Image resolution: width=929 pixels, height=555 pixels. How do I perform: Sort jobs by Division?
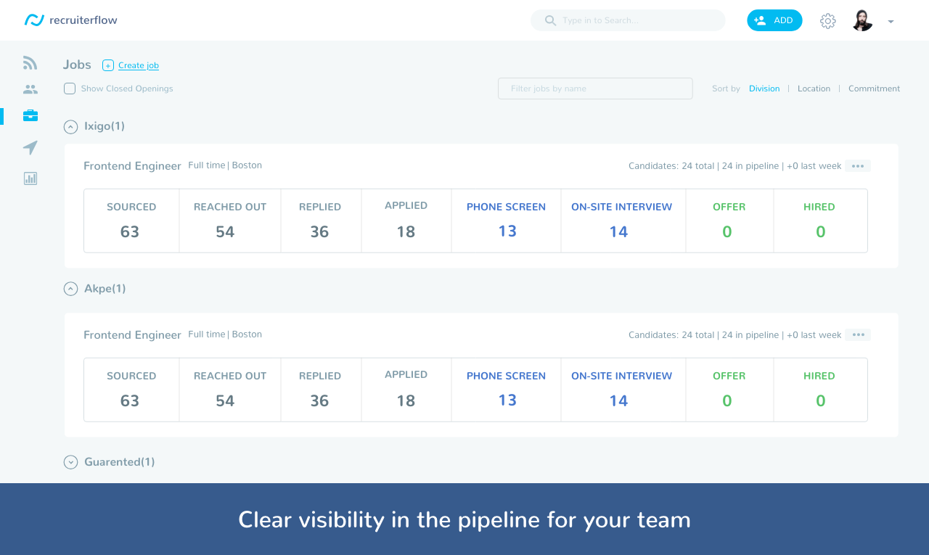pyautogui.click(x=764, y=89)
